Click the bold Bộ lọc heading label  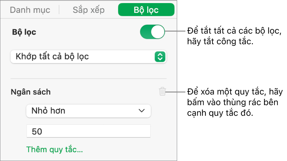click(24, 32)
